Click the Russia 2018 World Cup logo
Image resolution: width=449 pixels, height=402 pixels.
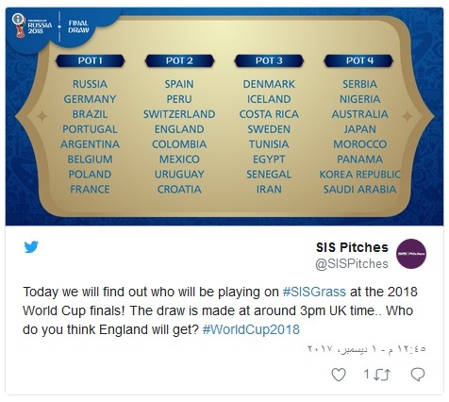(32, 25)
